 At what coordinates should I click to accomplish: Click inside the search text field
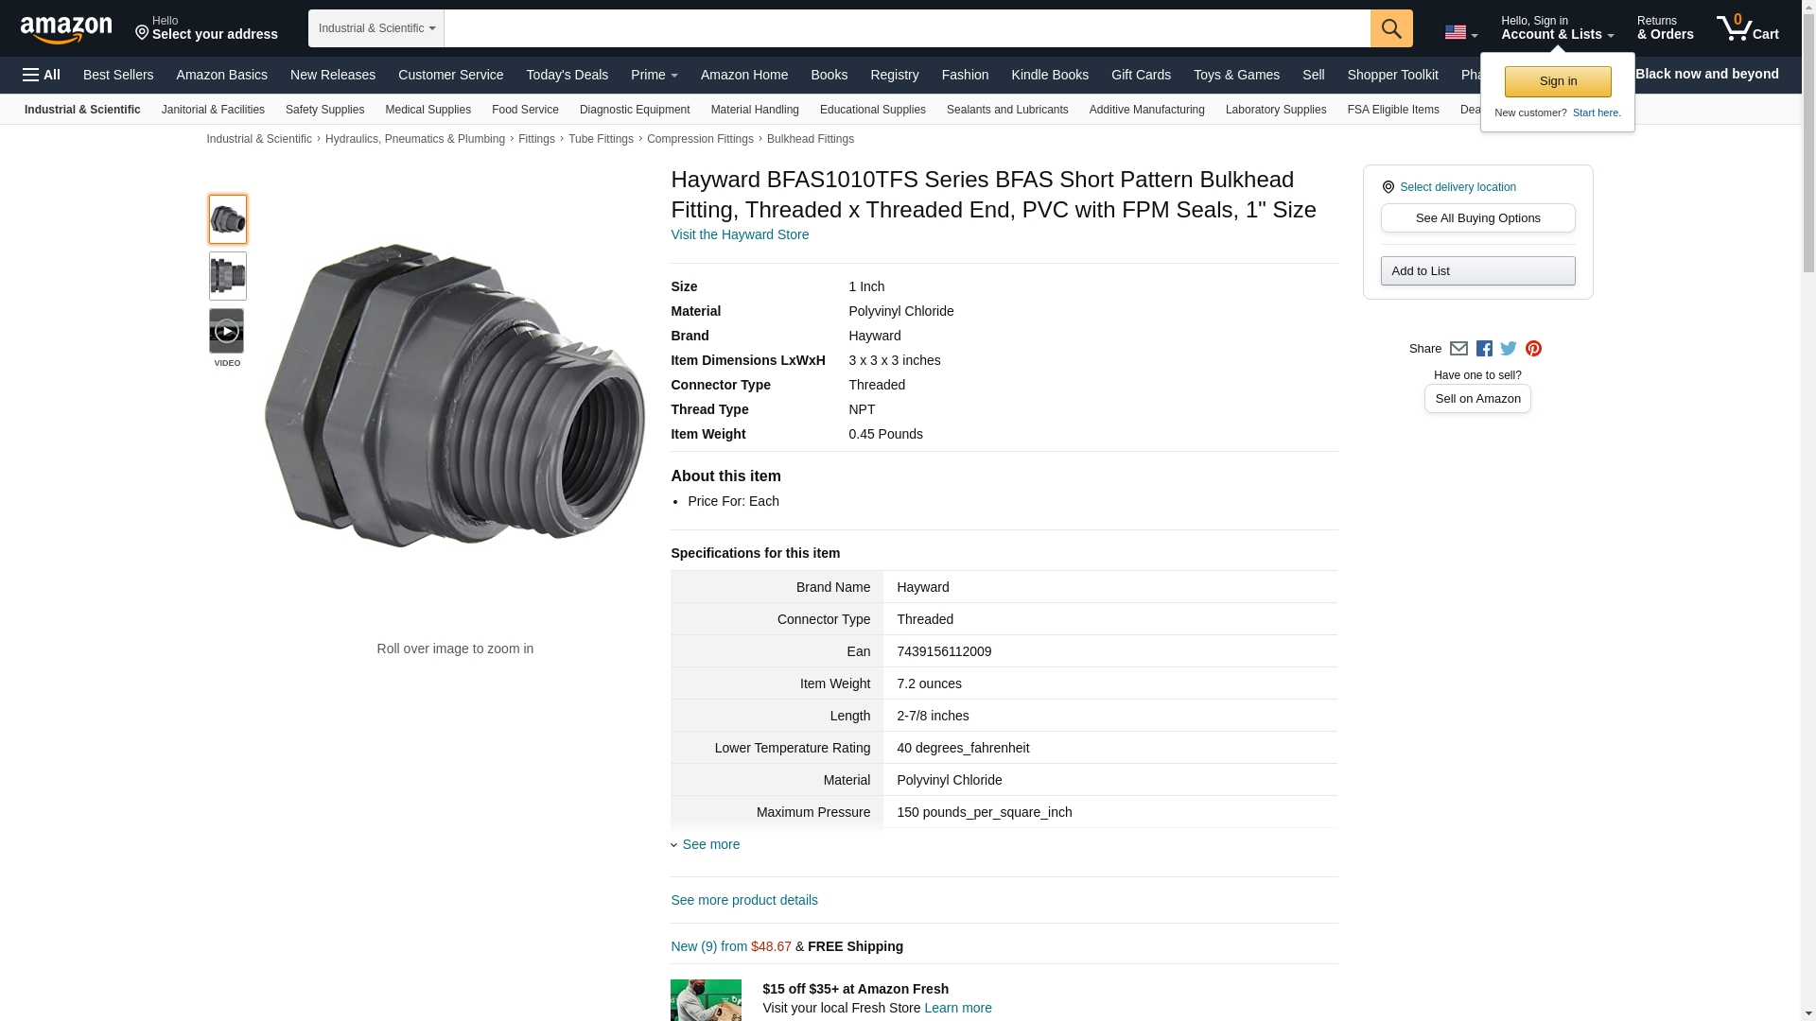[x=906, y=28]
